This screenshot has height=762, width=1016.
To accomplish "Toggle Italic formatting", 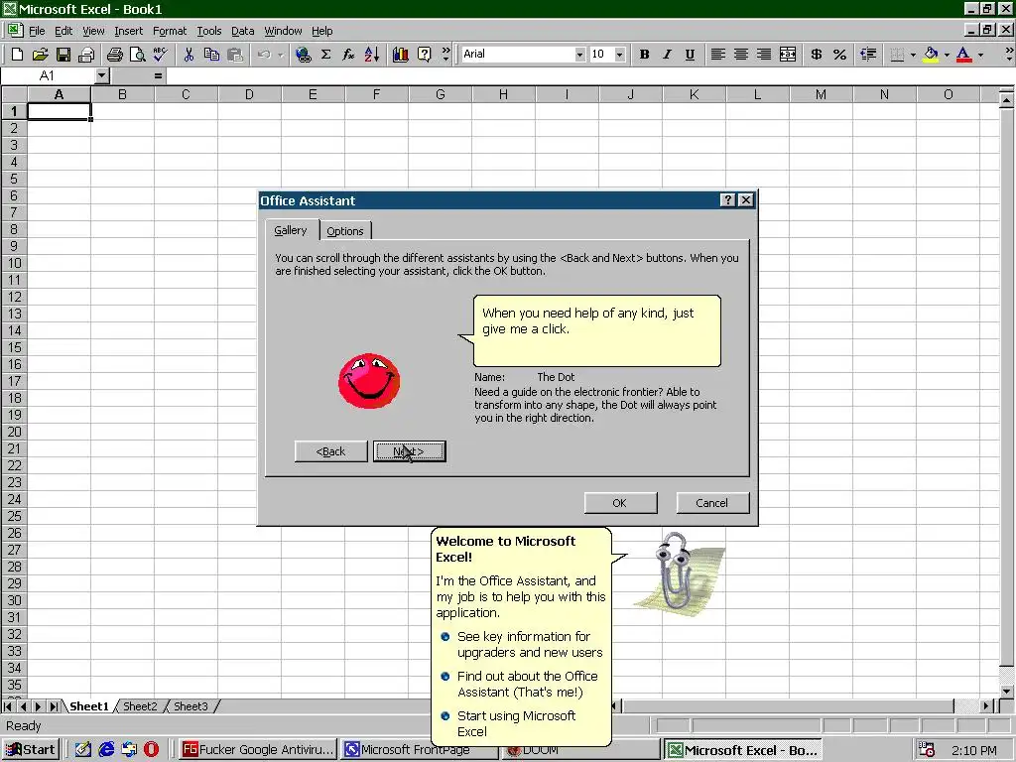I will tap(667, 55).
